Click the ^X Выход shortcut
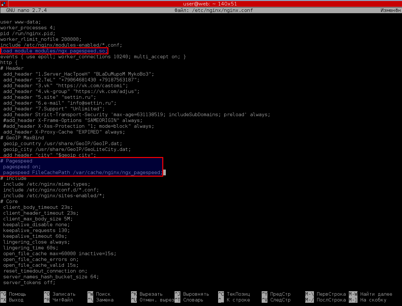 click(12, 300)
